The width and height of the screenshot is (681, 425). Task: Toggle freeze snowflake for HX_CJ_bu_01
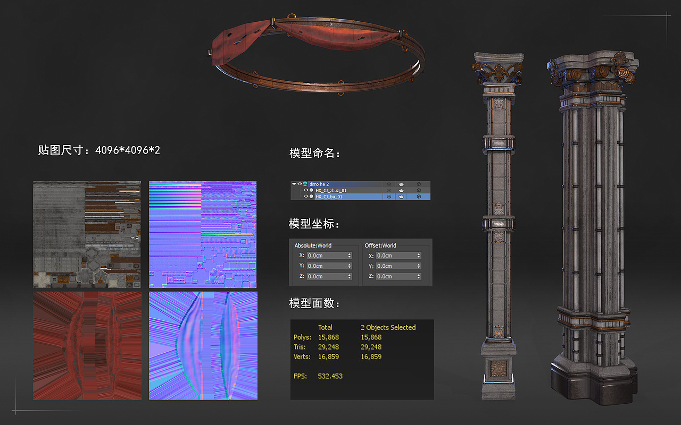[x=389, y=197]
